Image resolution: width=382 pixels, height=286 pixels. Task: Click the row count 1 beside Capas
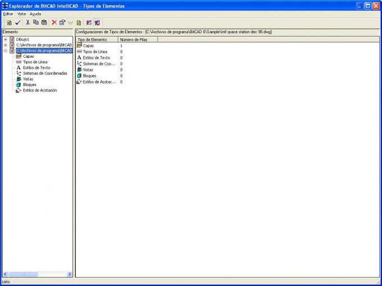tap(121, 46)
